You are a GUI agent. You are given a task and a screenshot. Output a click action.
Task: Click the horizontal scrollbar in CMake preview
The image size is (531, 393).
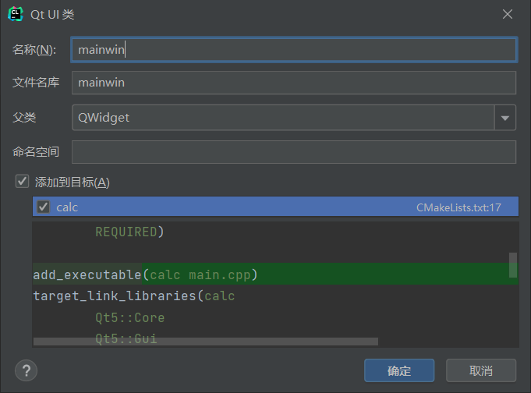coord(206,342)
